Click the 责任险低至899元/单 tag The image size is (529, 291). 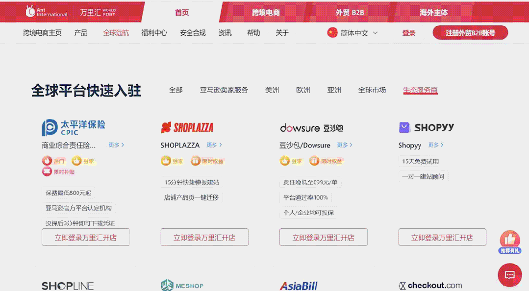tap(310, 182)
